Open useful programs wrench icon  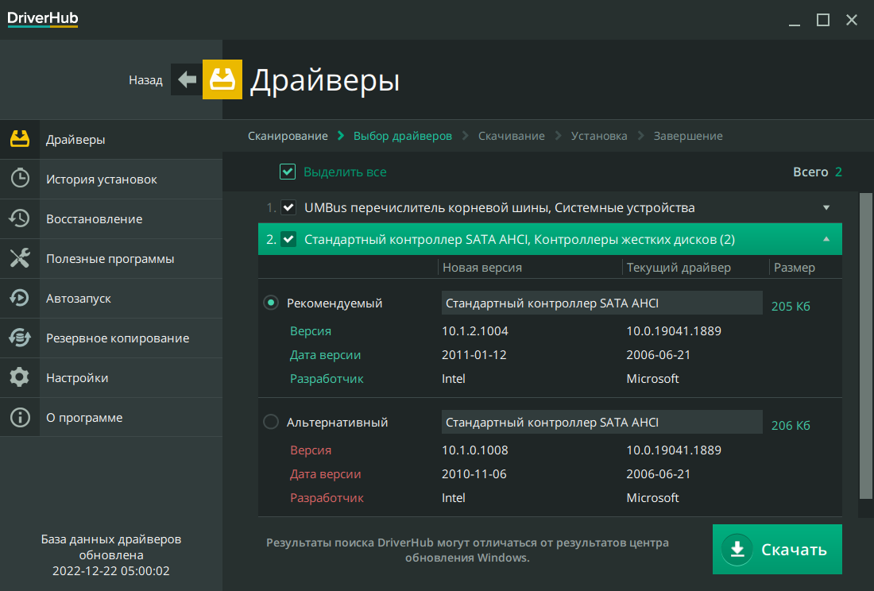point(20,259)
